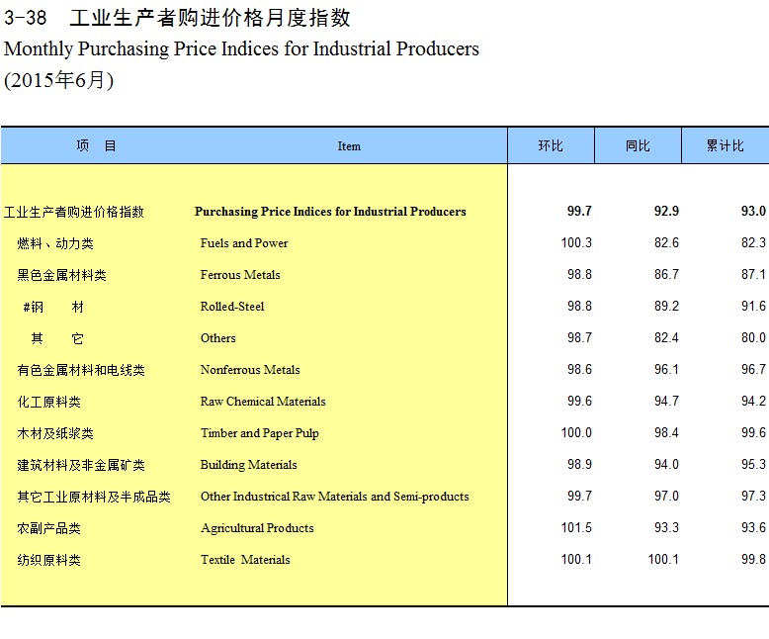
Task: Click Building Materials 同比 value 94.0
Action: (x=666, y=464)
